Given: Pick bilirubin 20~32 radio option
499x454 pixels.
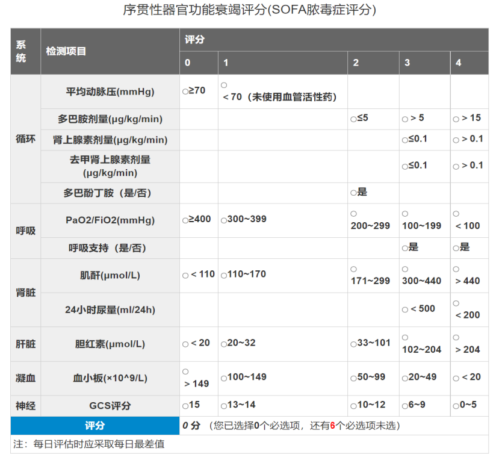Looking at the screenshot, I should pyautogui.click(x=224, y=344).
